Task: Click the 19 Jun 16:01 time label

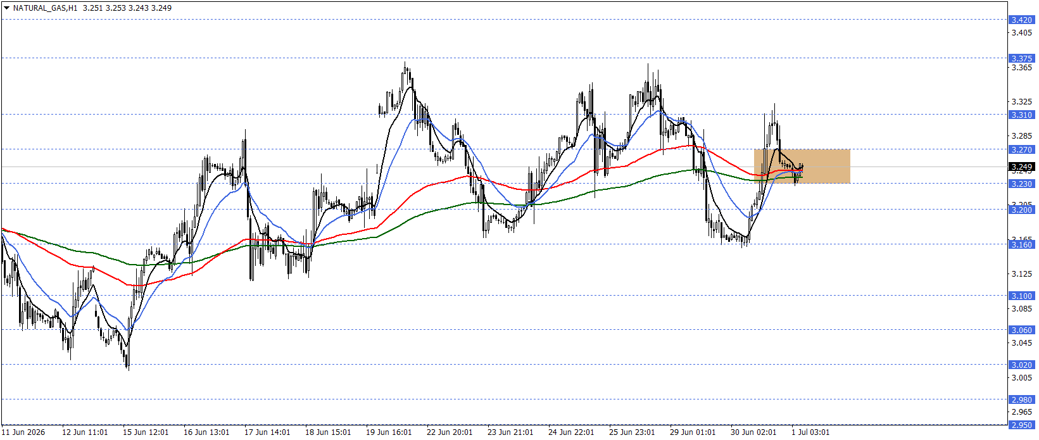Action: pos(389,432)
